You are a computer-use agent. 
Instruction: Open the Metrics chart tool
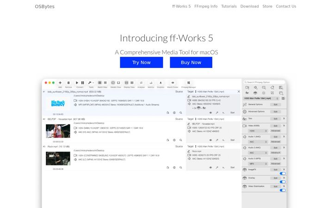click(151, 83)
